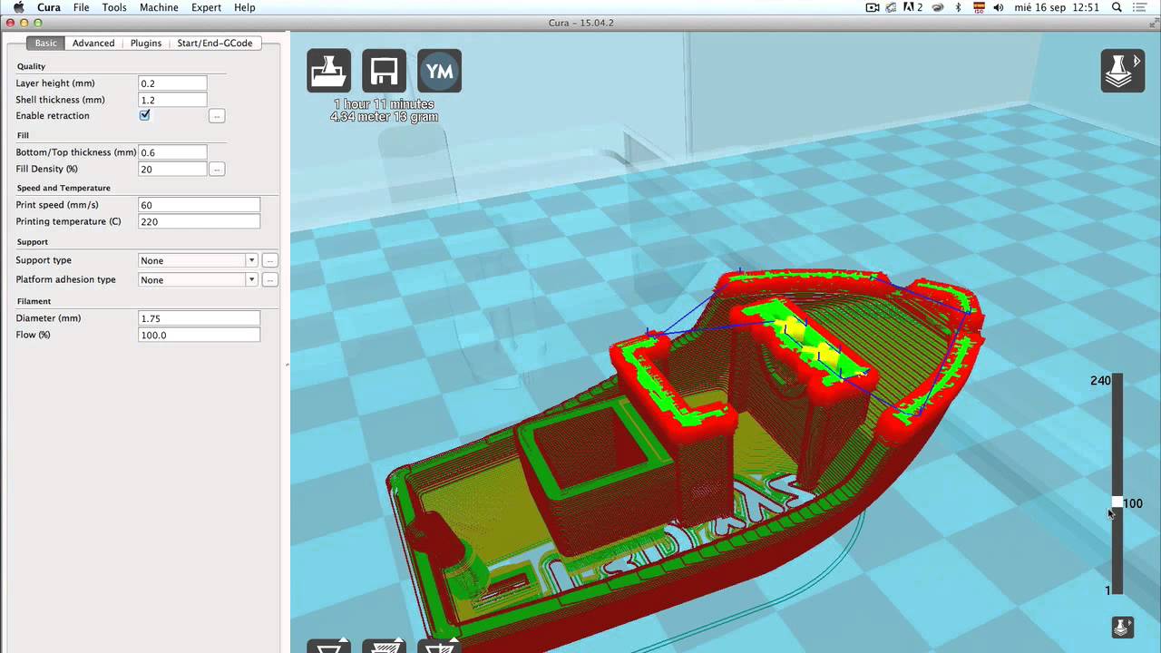
Task: Switch to the Start/End-GCode tab
Action: point(215,43)
